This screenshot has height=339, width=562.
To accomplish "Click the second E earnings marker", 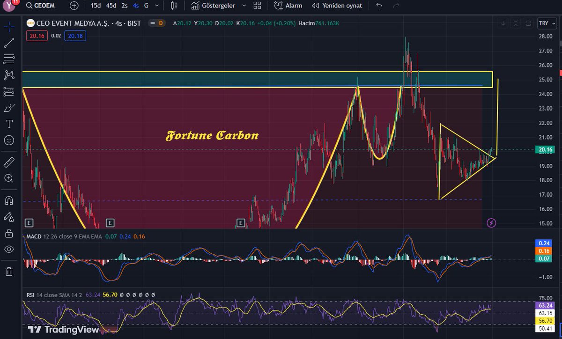I will [110, 222].
